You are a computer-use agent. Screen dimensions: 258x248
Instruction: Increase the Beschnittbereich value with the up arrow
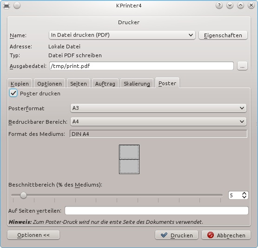point(245,194)
